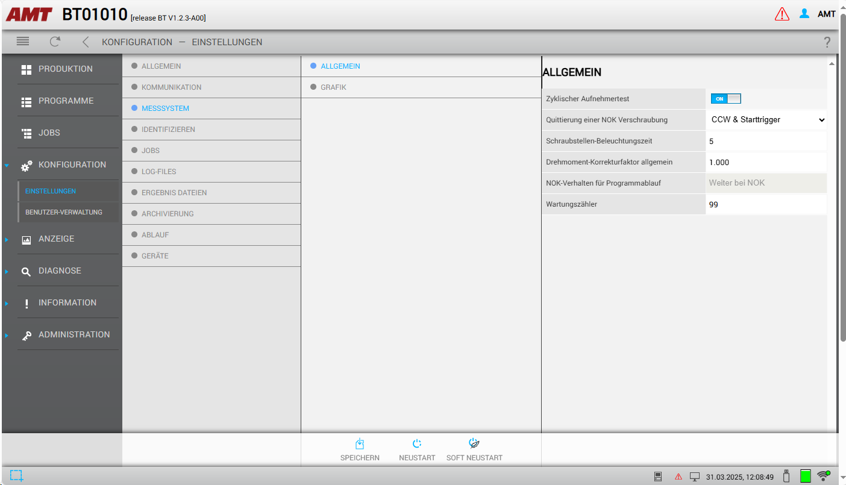The height and width of the screenshot is (485, 846).
Task: Click the refresh icon in header bar
Action: (x=55, y=42)
